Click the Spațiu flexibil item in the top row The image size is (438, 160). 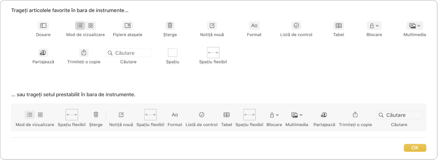pyautogui.click(x=213, y=53)
